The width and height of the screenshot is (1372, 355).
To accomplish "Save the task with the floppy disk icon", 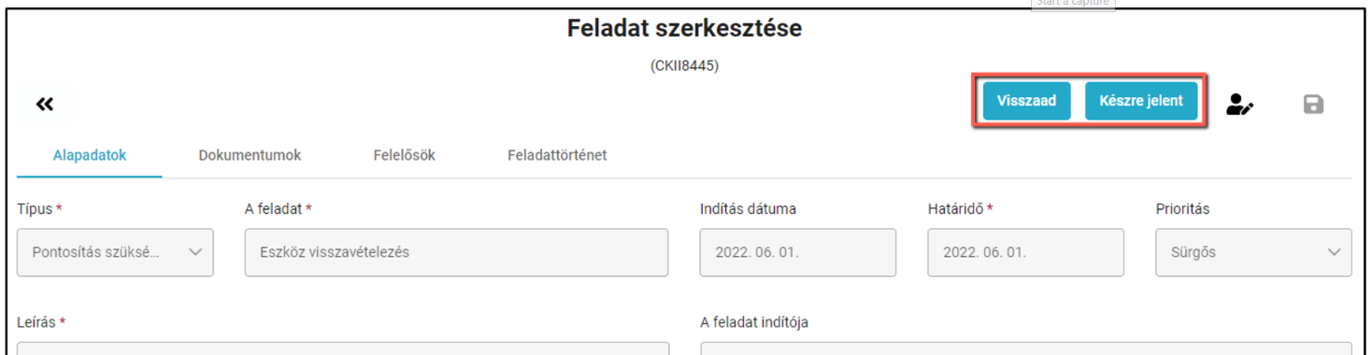I will [x=1313, y=104].
